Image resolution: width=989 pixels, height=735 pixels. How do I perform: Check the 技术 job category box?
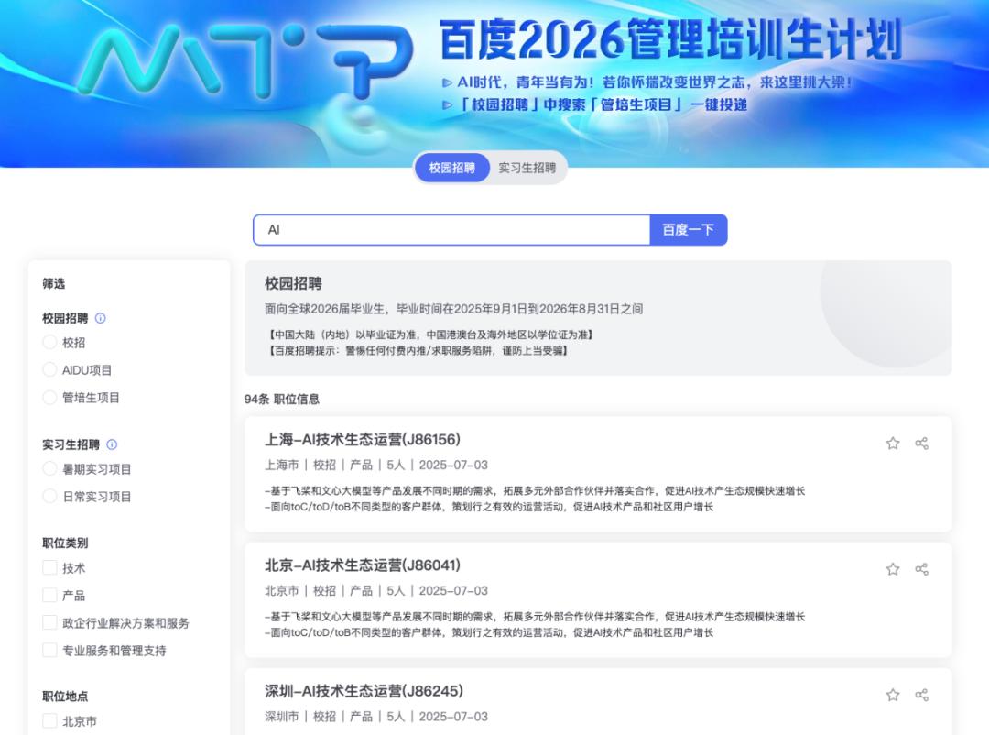coord(49,567)
